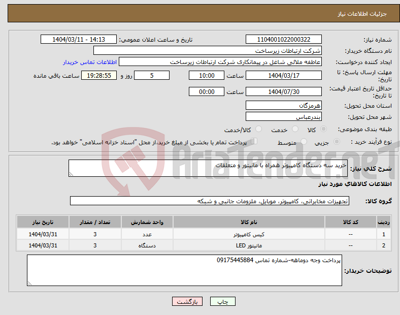Click the buyer notes text area

tap(184, 270)
